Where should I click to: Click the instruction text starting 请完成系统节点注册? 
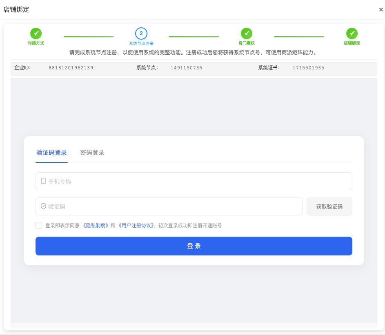click(x=194, y=52)
